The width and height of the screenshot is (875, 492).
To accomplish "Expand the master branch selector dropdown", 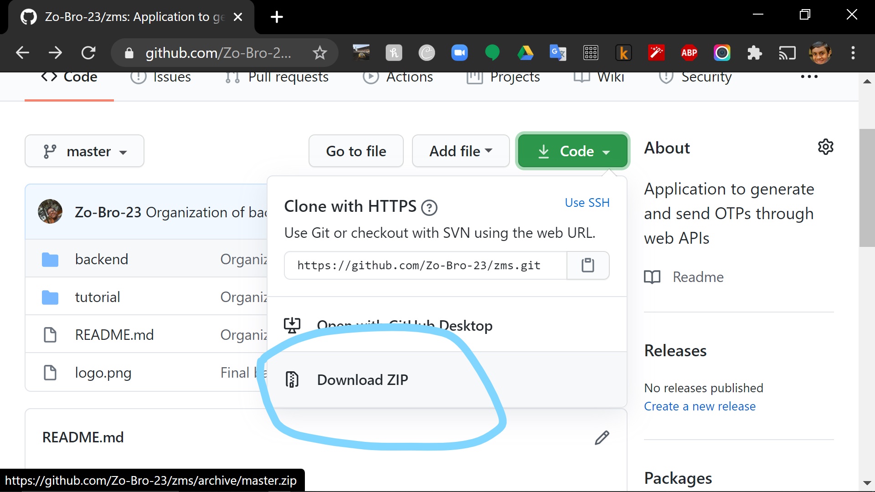I will tap(85, 151).
